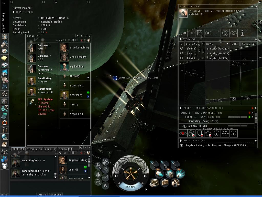Viewport: 262px width, 197px height.
Task: Expand the neocom sidebar double arrow
Action: point(4,3)
